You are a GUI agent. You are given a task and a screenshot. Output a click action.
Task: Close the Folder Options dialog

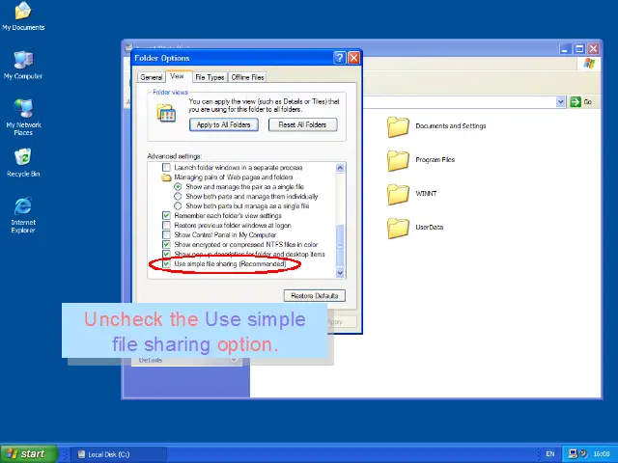click(354, 58)
